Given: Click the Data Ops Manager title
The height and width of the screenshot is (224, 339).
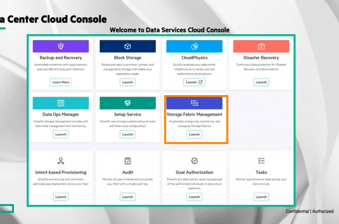Looking at the screenshot, I should (x=61, y=115).
